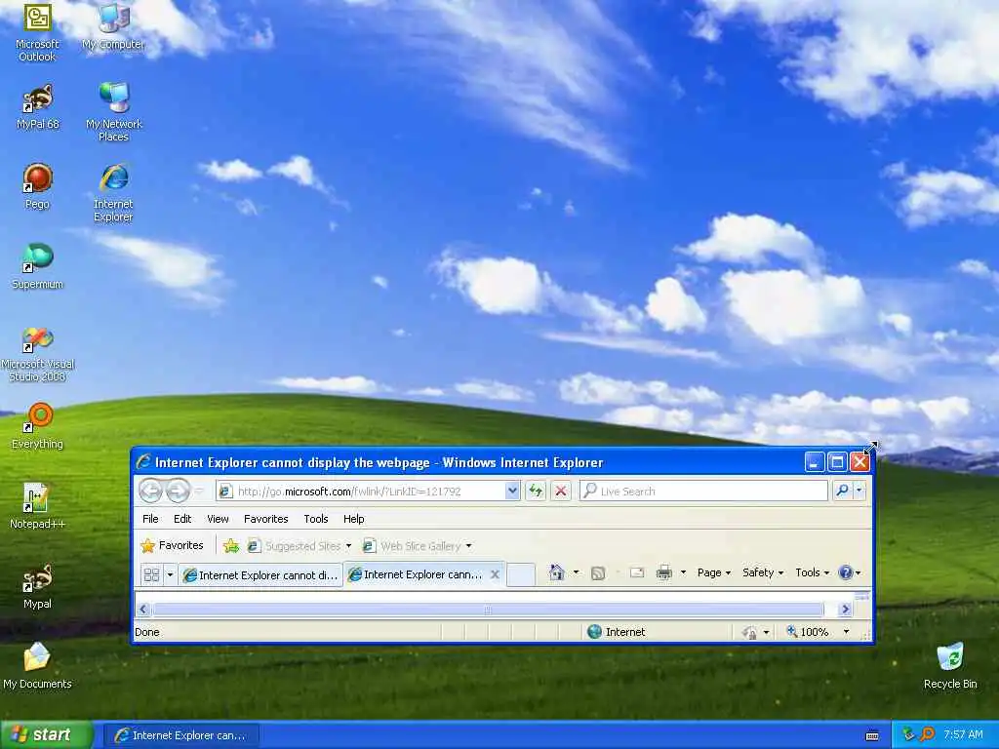Open the zoom level dropdown arrow
999x749 pixels.
(x=846, y=632)
